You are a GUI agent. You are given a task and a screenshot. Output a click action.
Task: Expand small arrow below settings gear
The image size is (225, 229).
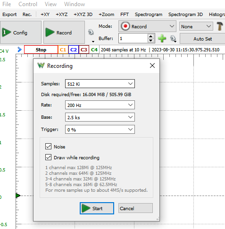pos(93,41)
